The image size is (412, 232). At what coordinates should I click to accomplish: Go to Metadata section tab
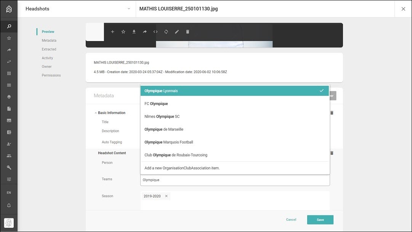(49, 41)
